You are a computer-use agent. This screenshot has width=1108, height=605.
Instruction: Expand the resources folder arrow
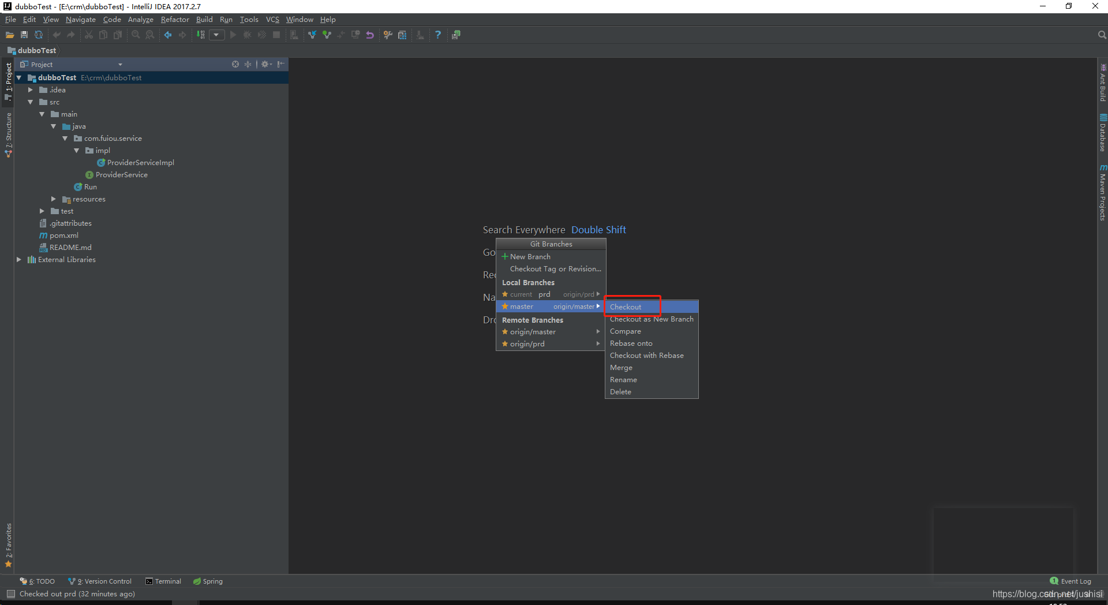[54, 199]
